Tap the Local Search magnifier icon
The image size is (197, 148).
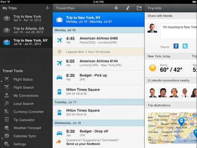click(7, 104)
